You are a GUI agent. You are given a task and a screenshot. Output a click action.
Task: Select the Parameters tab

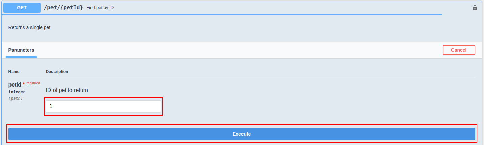[x=21, y=50]
